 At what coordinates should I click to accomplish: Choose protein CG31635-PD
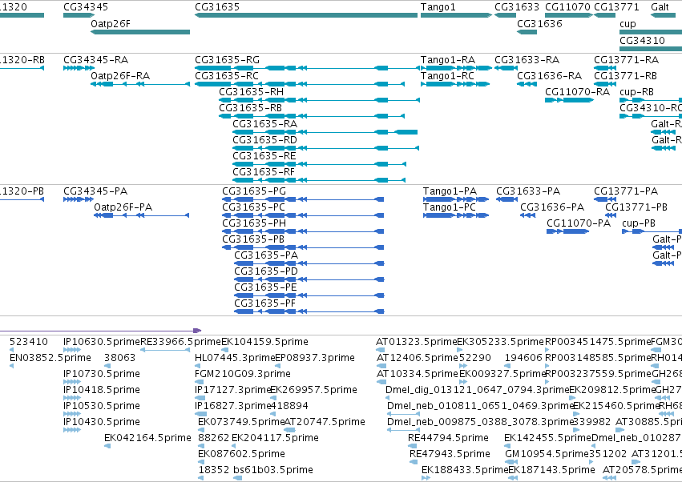tap(309, 279)
